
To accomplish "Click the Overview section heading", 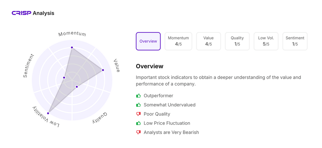I will pos(149,66).
